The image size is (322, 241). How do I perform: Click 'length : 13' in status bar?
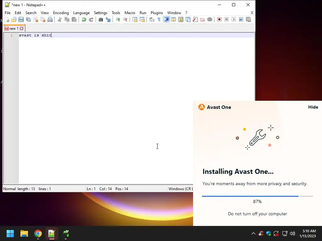coord(26,189)
